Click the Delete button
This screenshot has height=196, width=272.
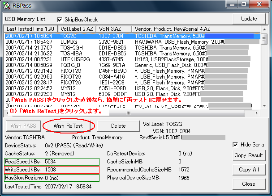pos(118,126)
